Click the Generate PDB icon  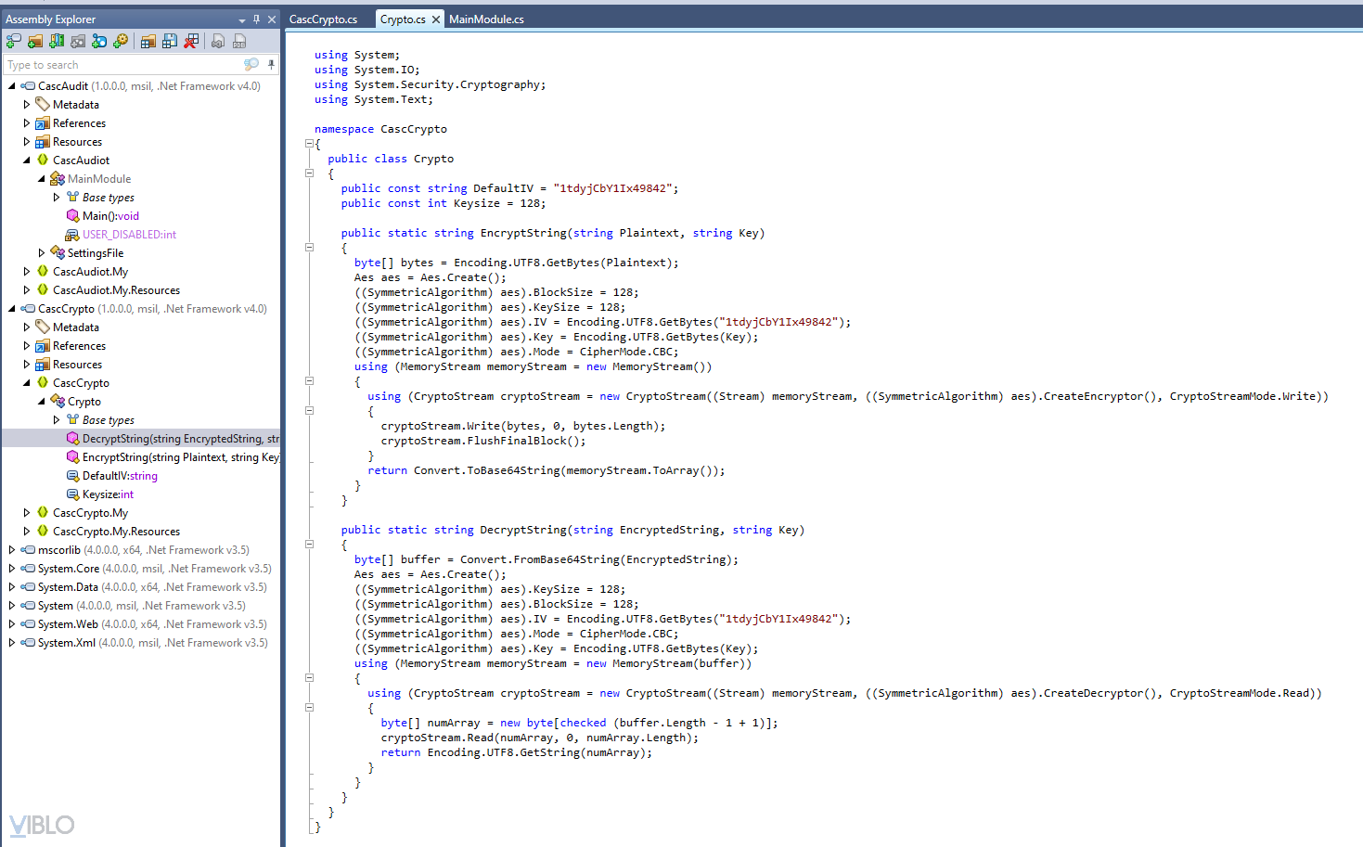pos(239,41)
